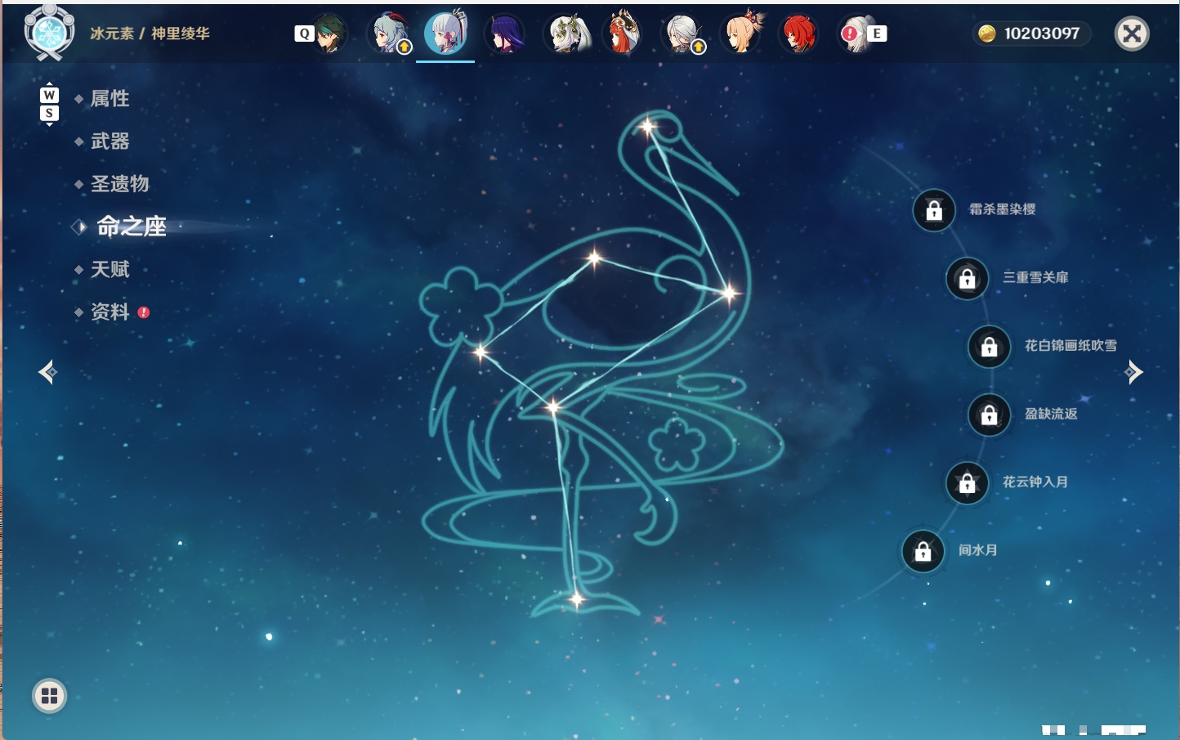Go to the 武器 weapon menu
The height and width of the screenshot is (740, 1180).
click(110, 141)
